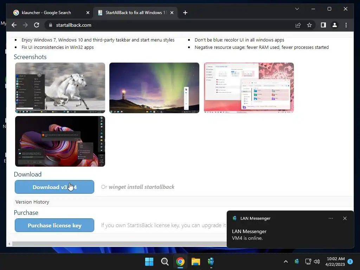Click the lock icon beside the URL
The height and width of the screenshot is (270, 360).
click(x=51, y=25)
